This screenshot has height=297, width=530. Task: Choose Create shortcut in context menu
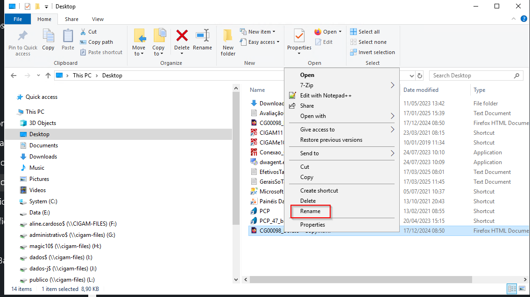342,191
